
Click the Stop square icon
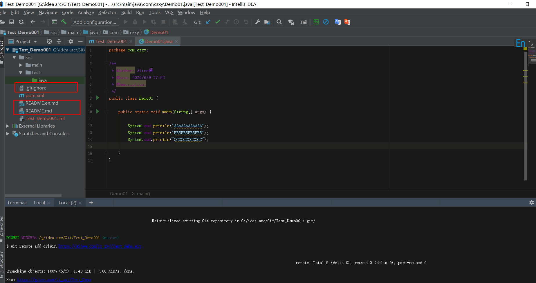coord(163,22)
